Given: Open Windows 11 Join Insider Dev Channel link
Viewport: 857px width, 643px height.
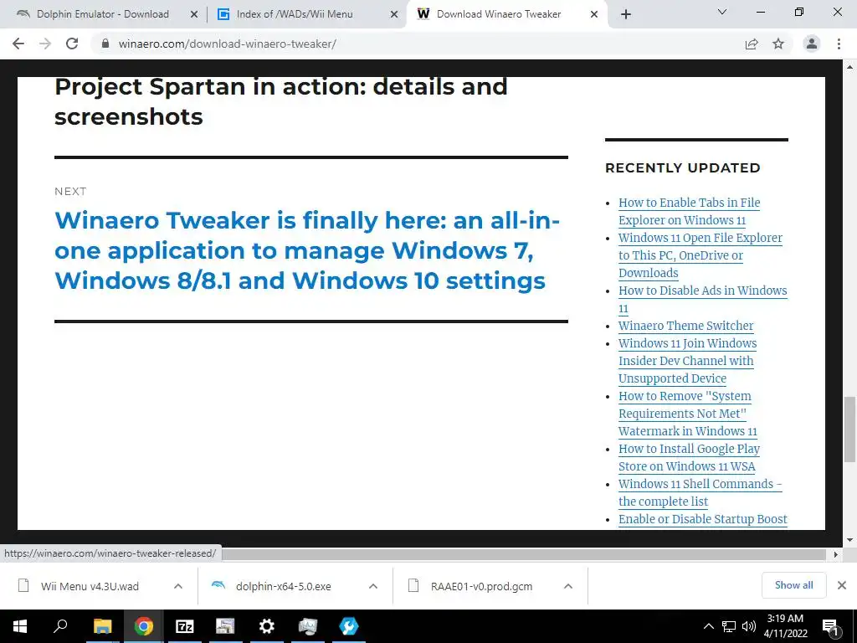Looking at the screenshot, I should click(x=688, y=361).
